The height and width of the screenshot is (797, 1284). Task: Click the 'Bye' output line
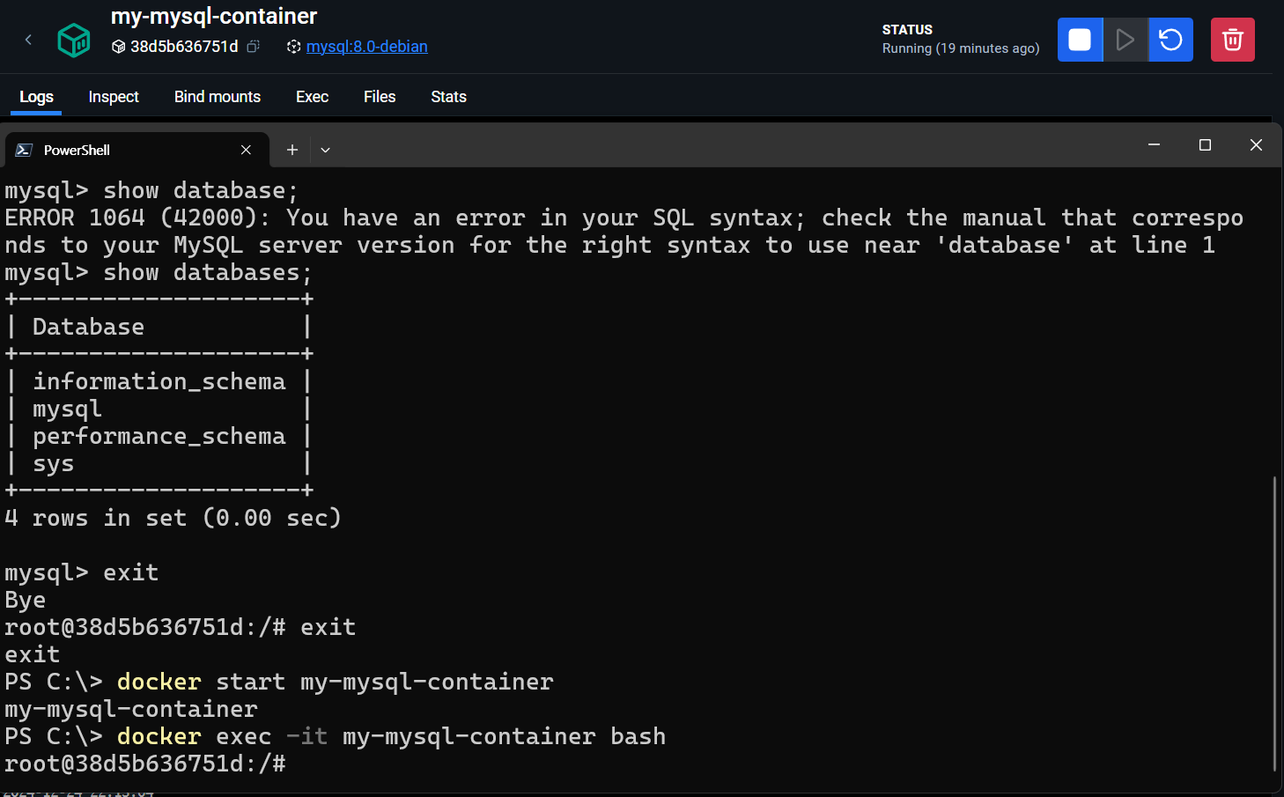[25, 600]
